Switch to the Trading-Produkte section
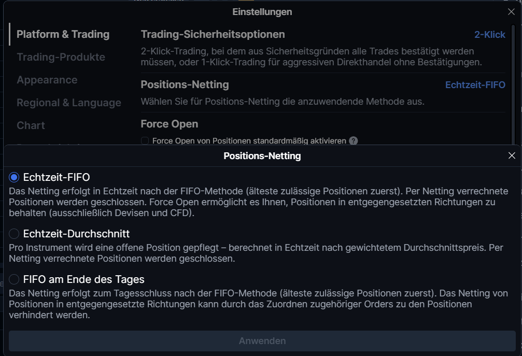 (61, 57)
